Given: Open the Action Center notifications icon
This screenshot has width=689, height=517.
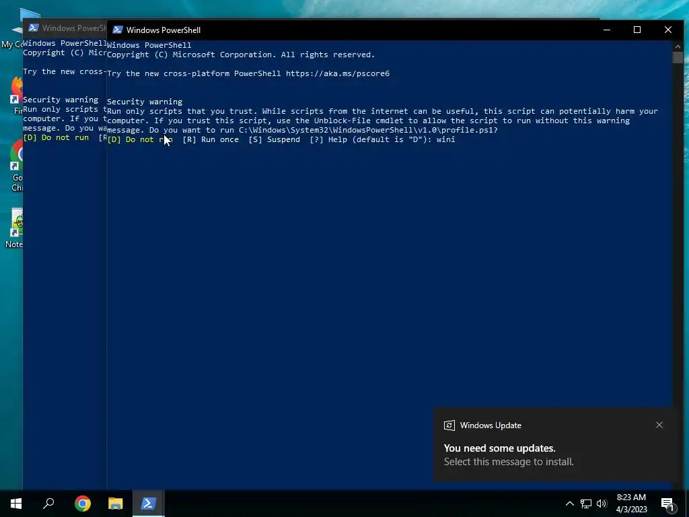Looking at the screenshot, I should tap(667, 505).
